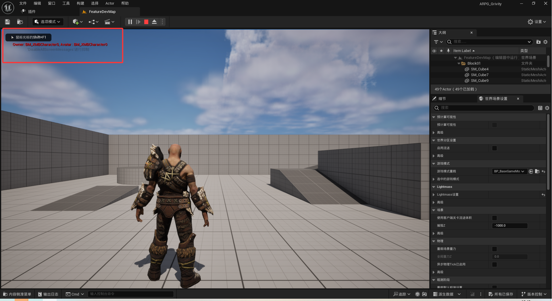Screen dimensions: 552x301
Task: Collapse the Block01 folder
Action: point(459,63)
